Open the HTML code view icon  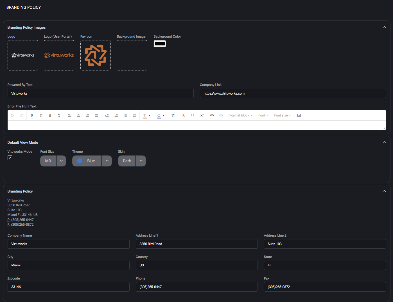(x=193, y=115)
